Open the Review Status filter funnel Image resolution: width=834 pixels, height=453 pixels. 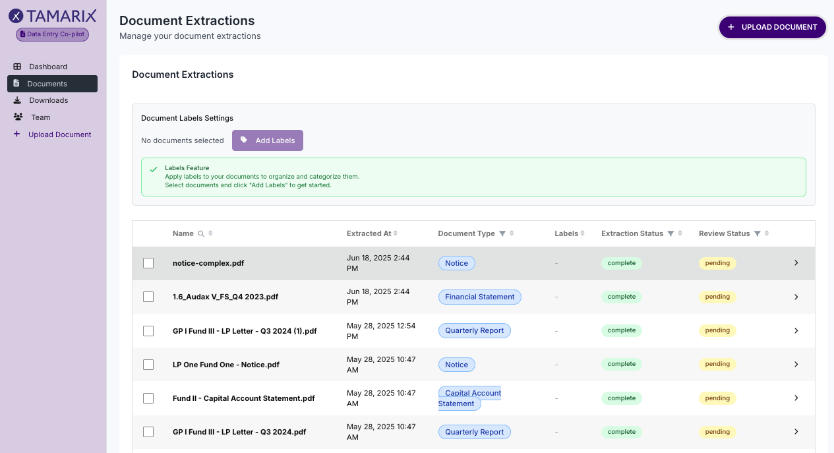(758, 233)
